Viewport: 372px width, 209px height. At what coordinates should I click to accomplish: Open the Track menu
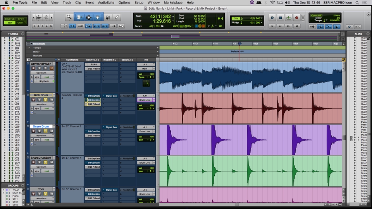67,2
